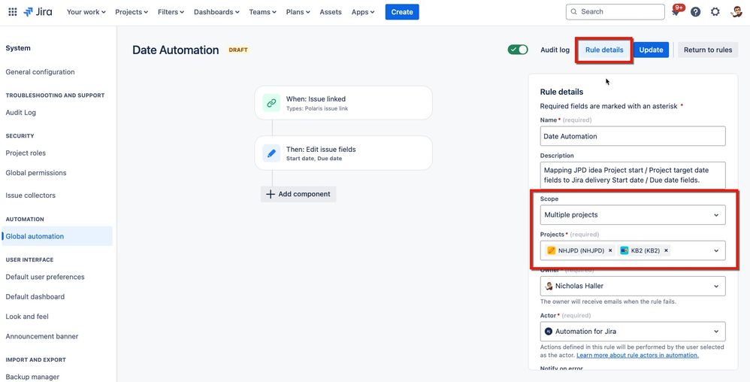Remove the NHJPD project tag
This screenshot has width=750, height=382.
tap(610, 250)
